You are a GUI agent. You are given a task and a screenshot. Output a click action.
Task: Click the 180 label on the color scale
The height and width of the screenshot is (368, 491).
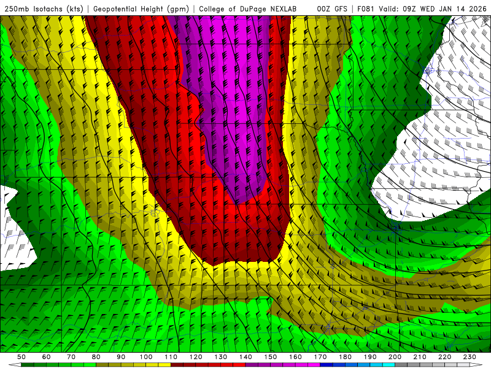(345, 357)
